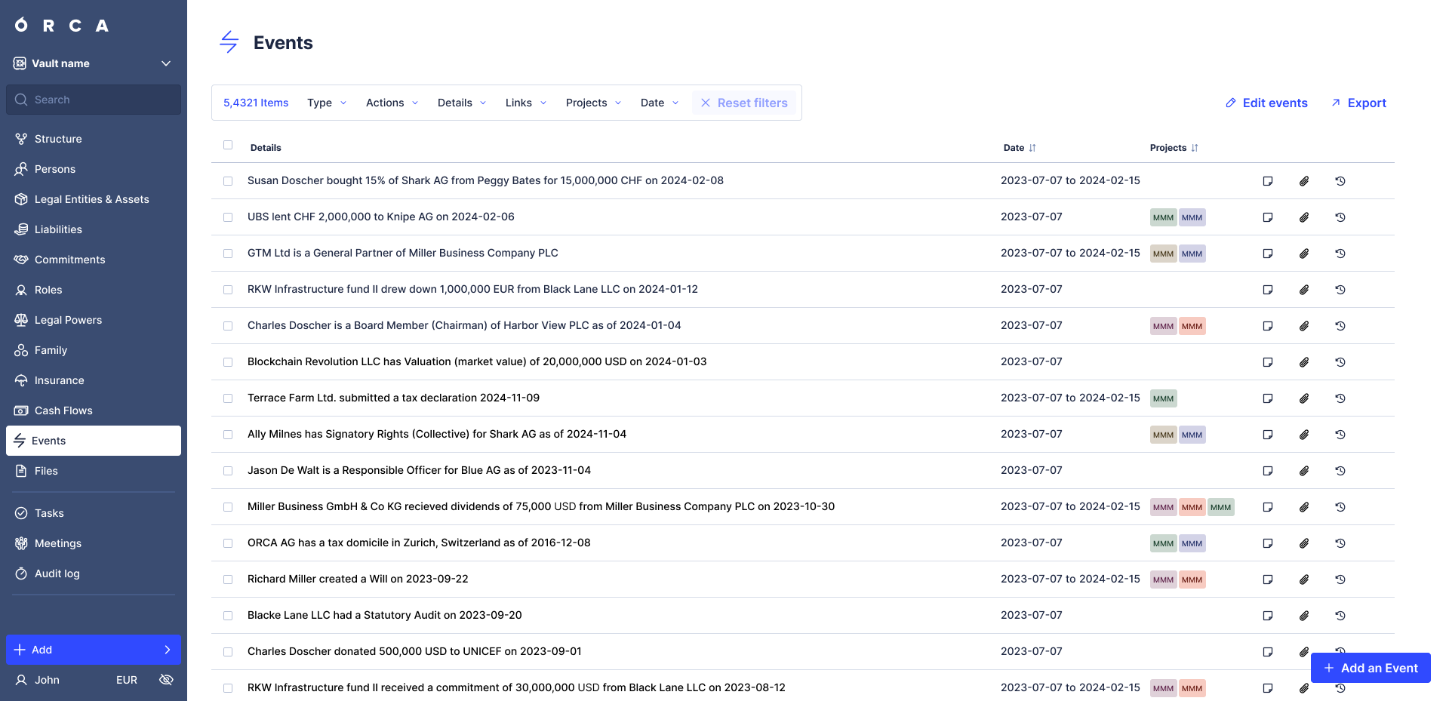Click the ORCA logo in sidebar
Image resolution: width=1449 pixels, height=701 pixels.
(62, 26)
